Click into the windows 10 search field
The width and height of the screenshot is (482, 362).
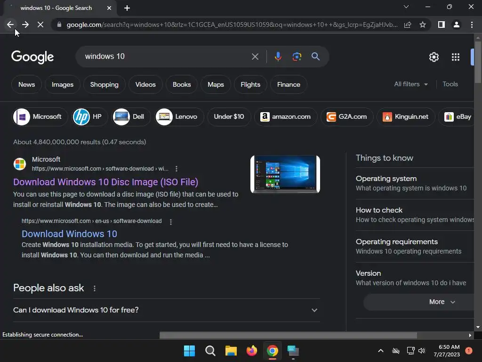click(x=166, y=57)
